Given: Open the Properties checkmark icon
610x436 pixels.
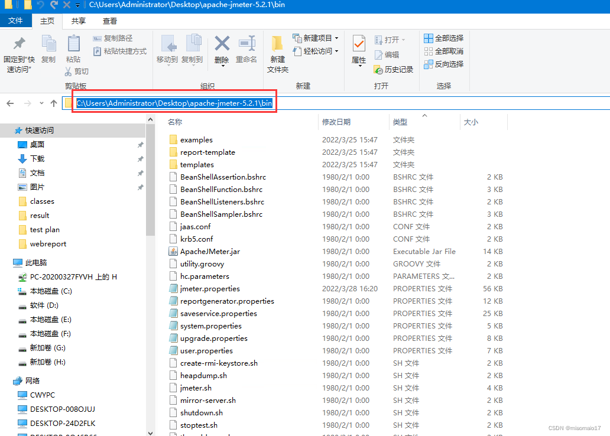Looking at the screenshot, I should (x=359, y=44).
